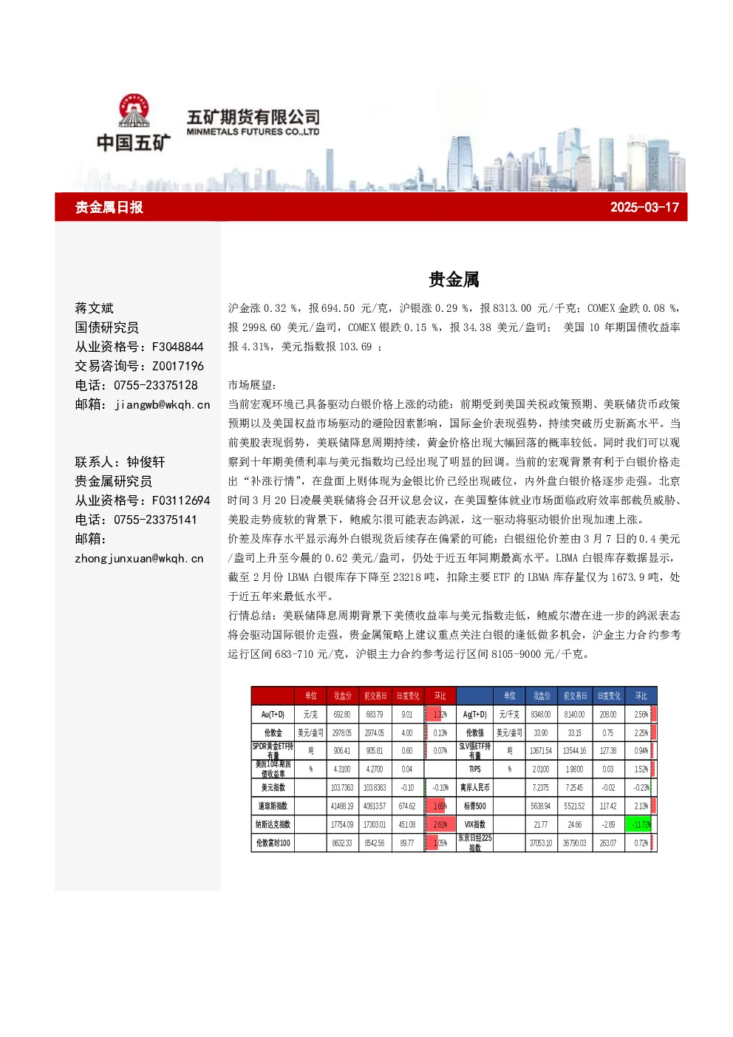Screen dimensions: 733x1037
Task: Click the centered 贵金属 section heading
Action: [454, 279]
